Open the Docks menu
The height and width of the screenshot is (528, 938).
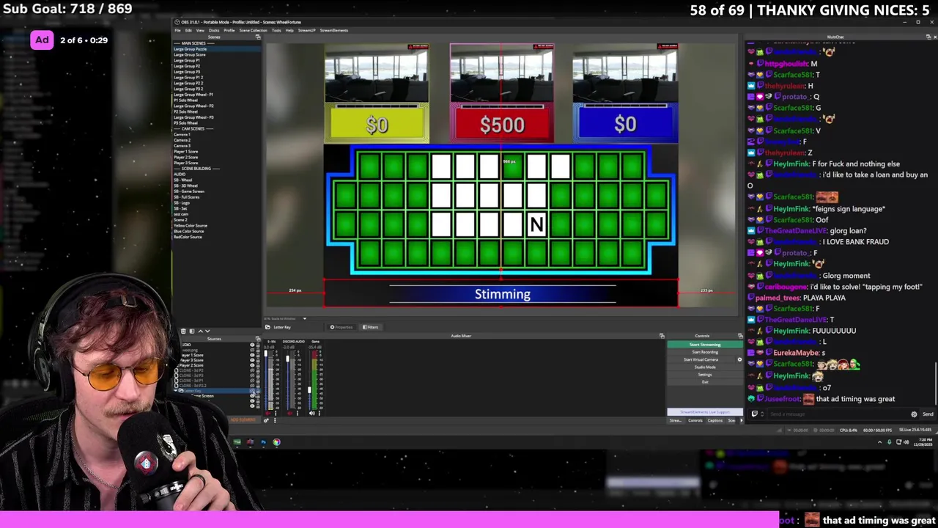coord(214,30)
